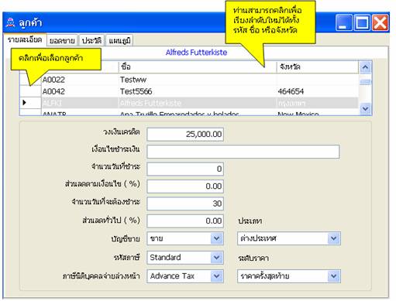Open the รายละเอียด tab
The width and height of the screenshot is (396, 301).
(25, 40)
